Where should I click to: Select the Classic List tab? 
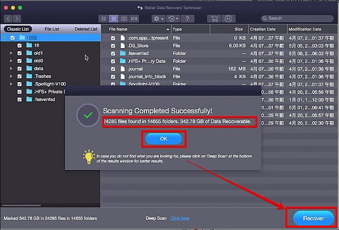[18, 29]
